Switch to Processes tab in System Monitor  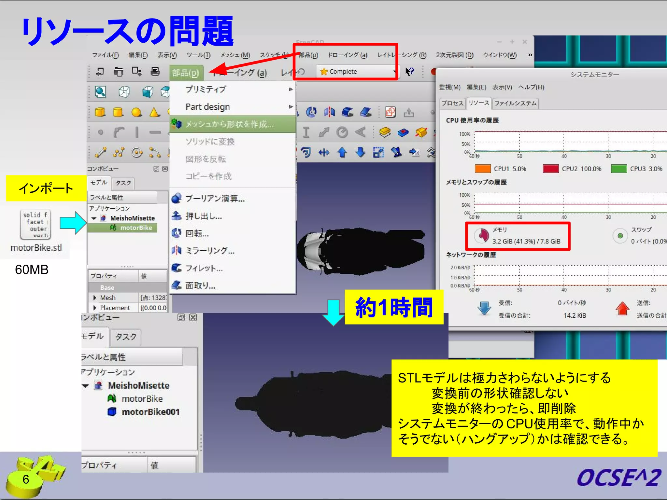tap(452, 103)
